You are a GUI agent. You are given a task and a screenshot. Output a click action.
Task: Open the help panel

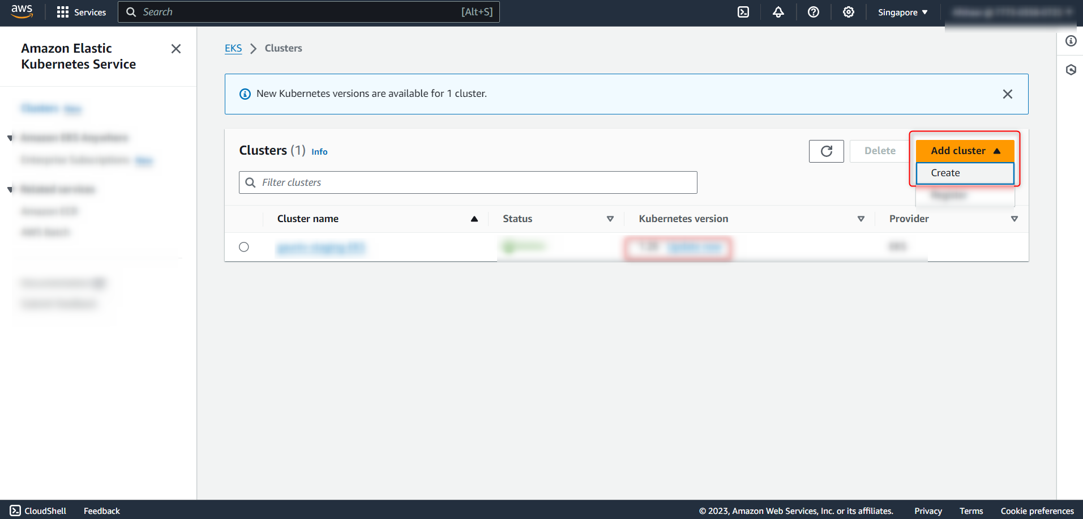(x=814, y=12)
